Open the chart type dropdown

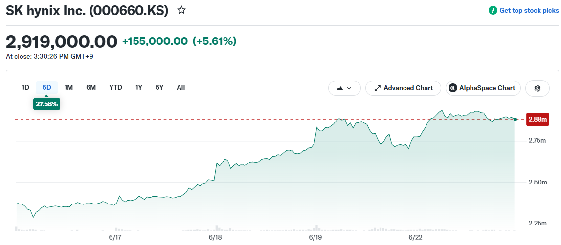344,88
